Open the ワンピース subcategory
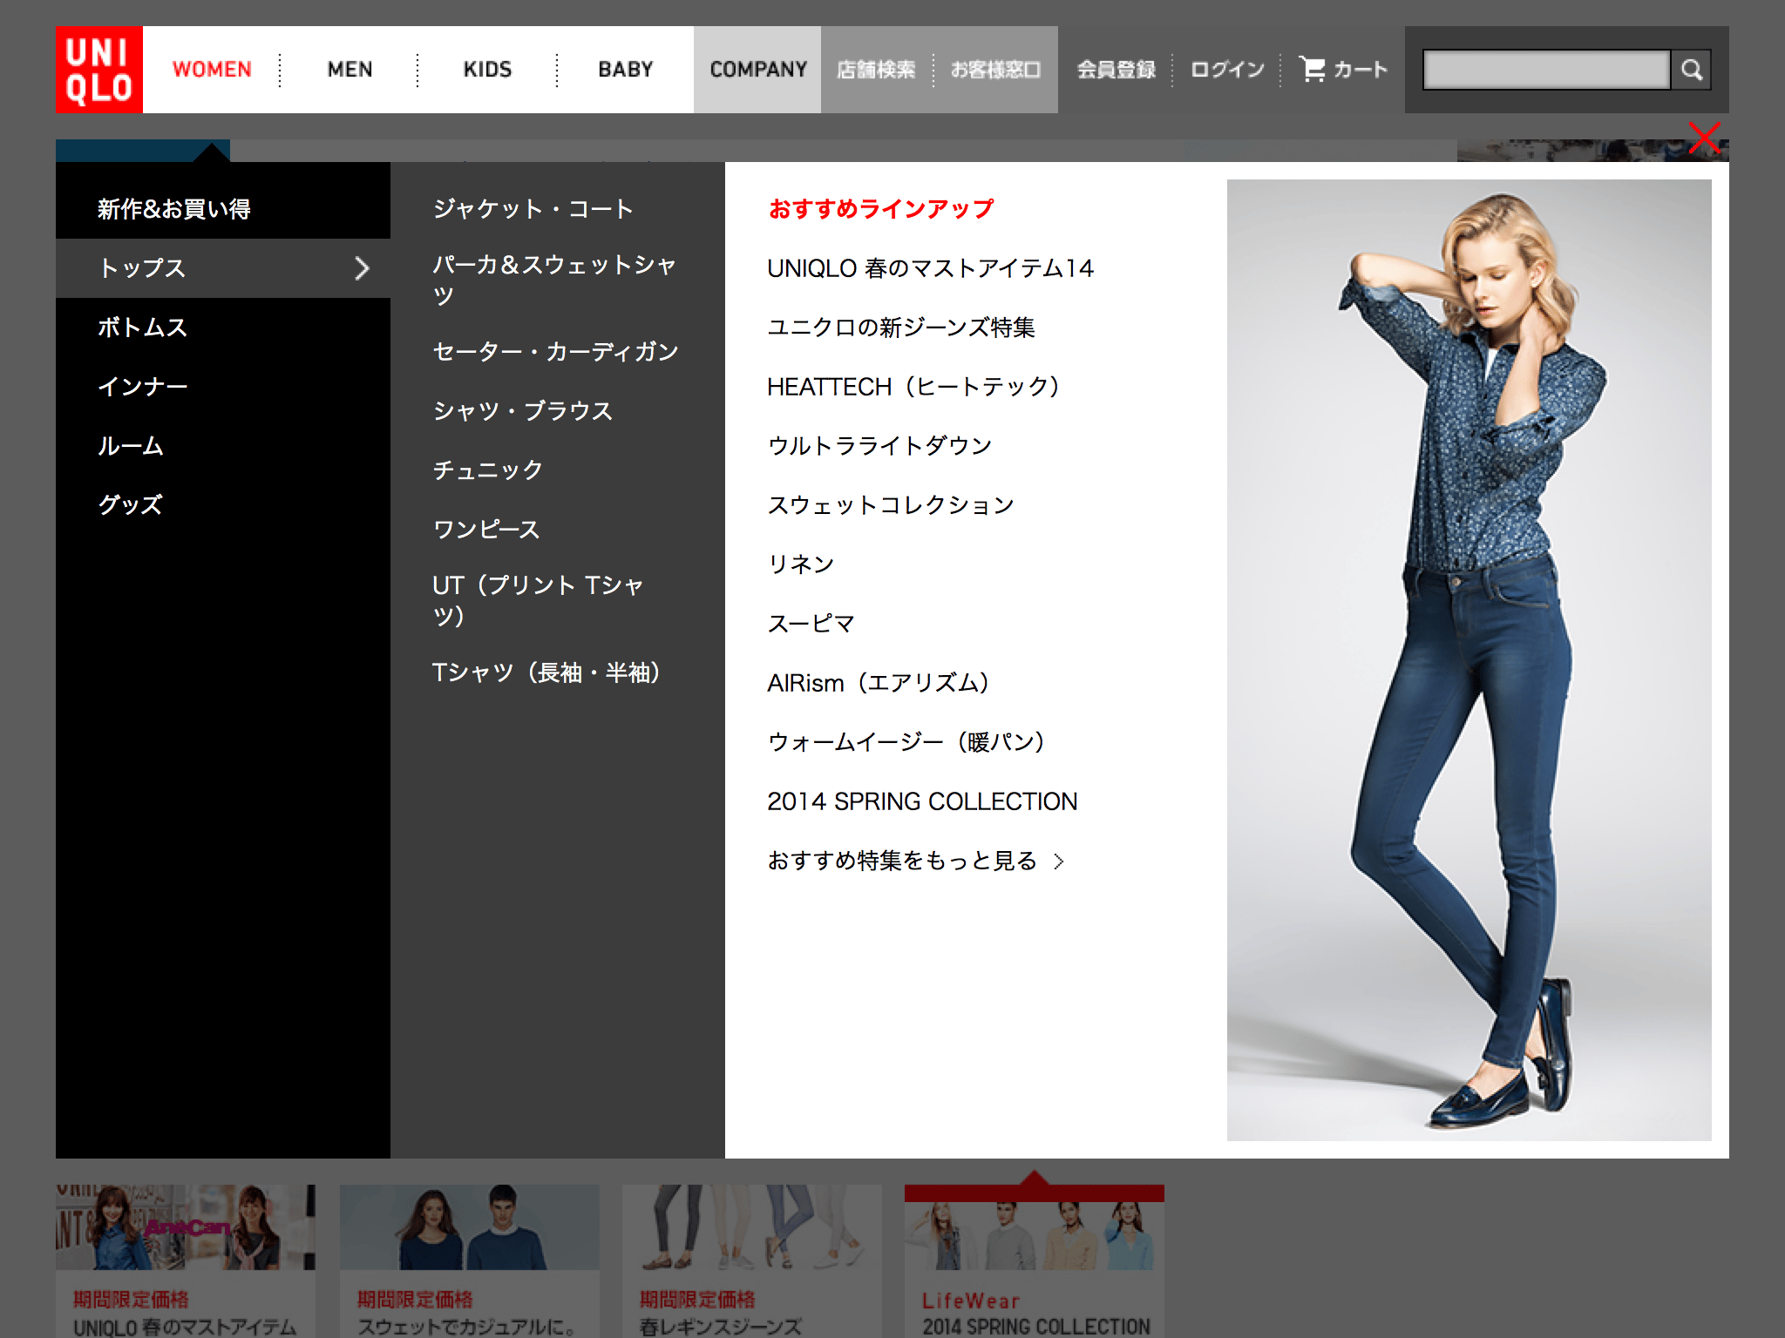The image size is (1785, 1338). [x=486, y=530]
